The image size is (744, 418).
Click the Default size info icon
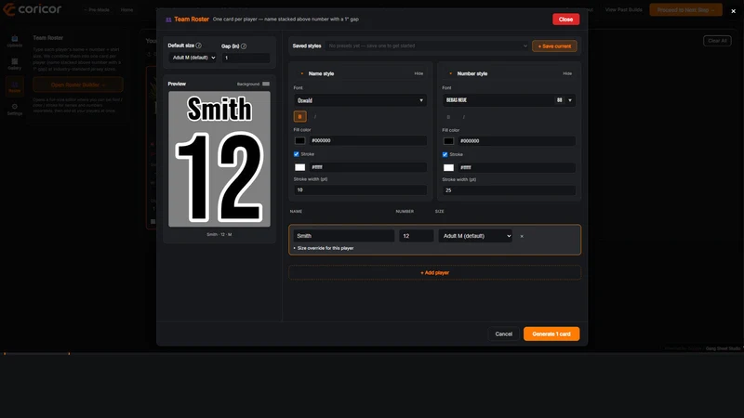[199, 46]
